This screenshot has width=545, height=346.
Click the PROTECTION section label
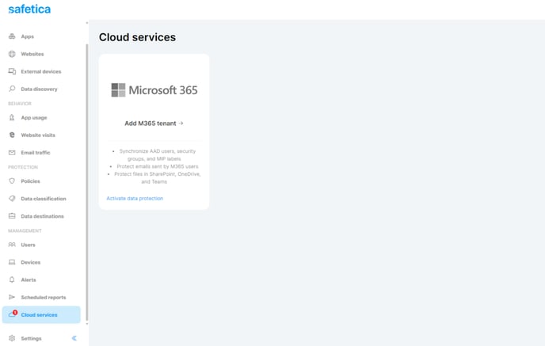click(23, 167)
